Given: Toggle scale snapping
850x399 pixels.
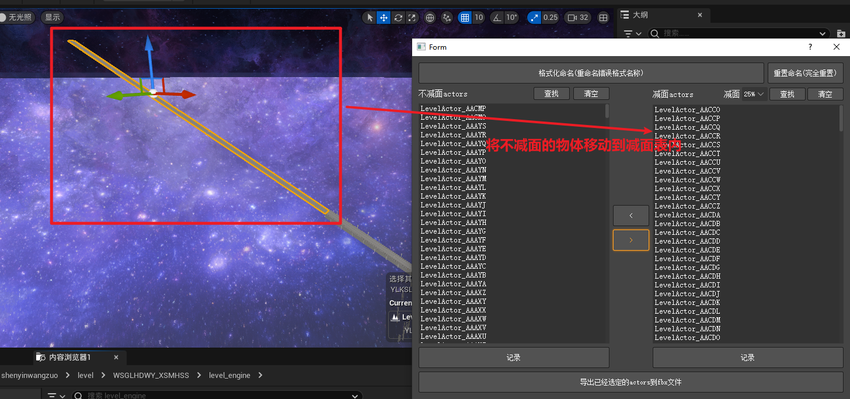Looking at the screenshot, I should 534,18.
